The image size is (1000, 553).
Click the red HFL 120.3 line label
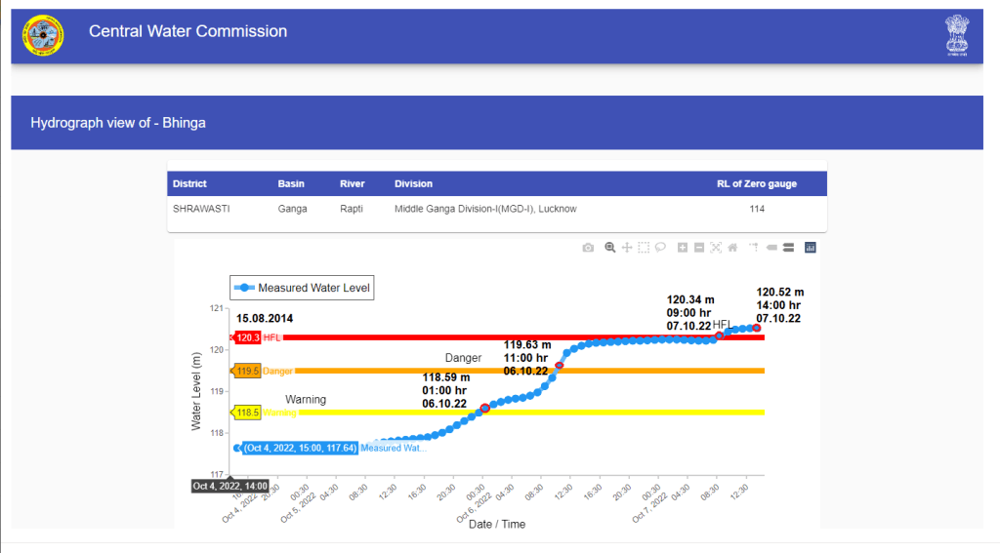pyautogui.click(x=249, y=337)
